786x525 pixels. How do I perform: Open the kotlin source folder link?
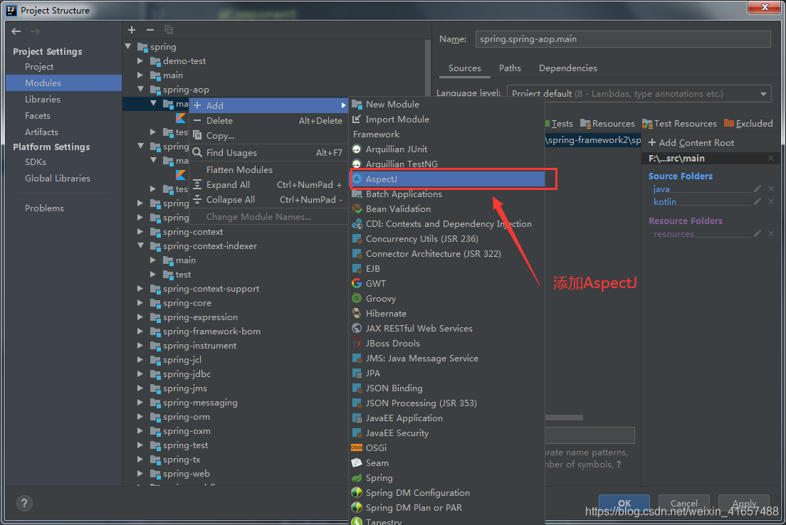point(665,201)
